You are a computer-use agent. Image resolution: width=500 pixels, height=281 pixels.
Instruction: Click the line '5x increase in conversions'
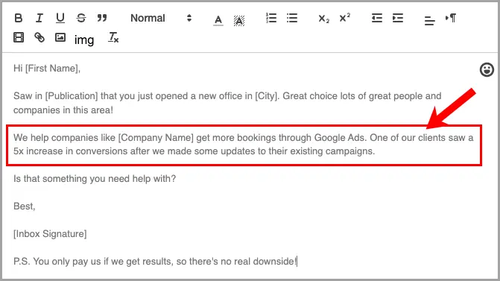pyautogui.click(x=194, y=151)
